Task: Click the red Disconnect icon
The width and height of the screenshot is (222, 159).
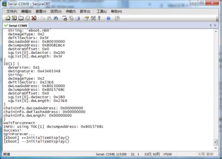Action: pyautogui.click(x=34, y=18)
